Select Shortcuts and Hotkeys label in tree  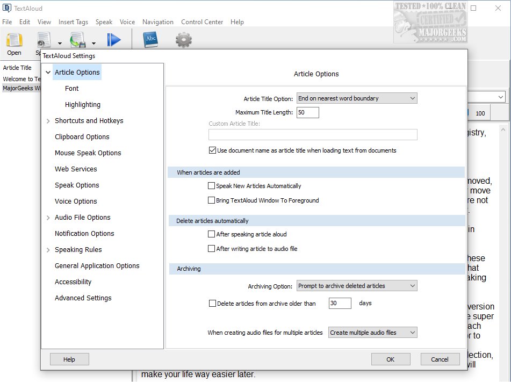pyautogui.click(x=89, y=121)
